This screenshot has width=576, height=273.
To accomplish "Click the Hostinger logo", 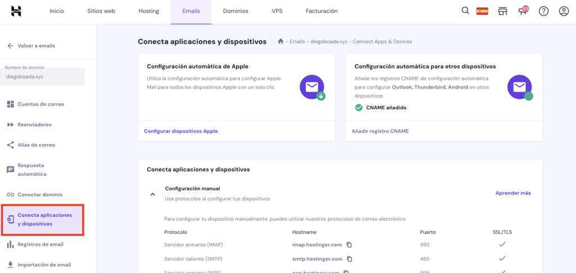I will point(16,11).
